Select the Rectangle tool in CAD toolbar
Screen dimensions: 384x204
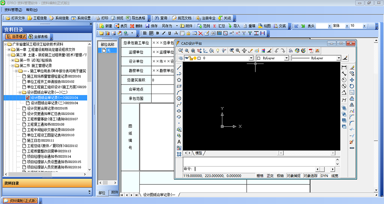click(x=179, y=86)
